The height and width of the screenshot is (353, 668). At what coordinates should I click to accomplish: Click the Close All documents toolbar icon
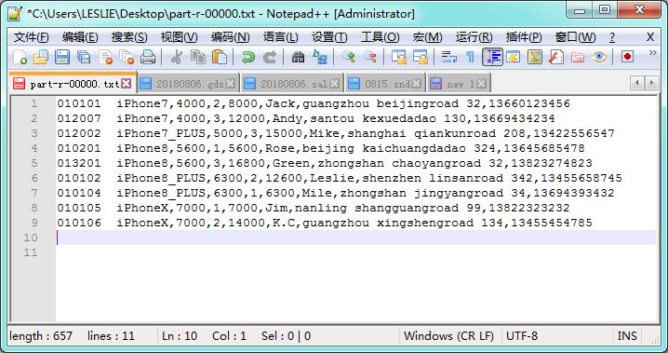127,57
